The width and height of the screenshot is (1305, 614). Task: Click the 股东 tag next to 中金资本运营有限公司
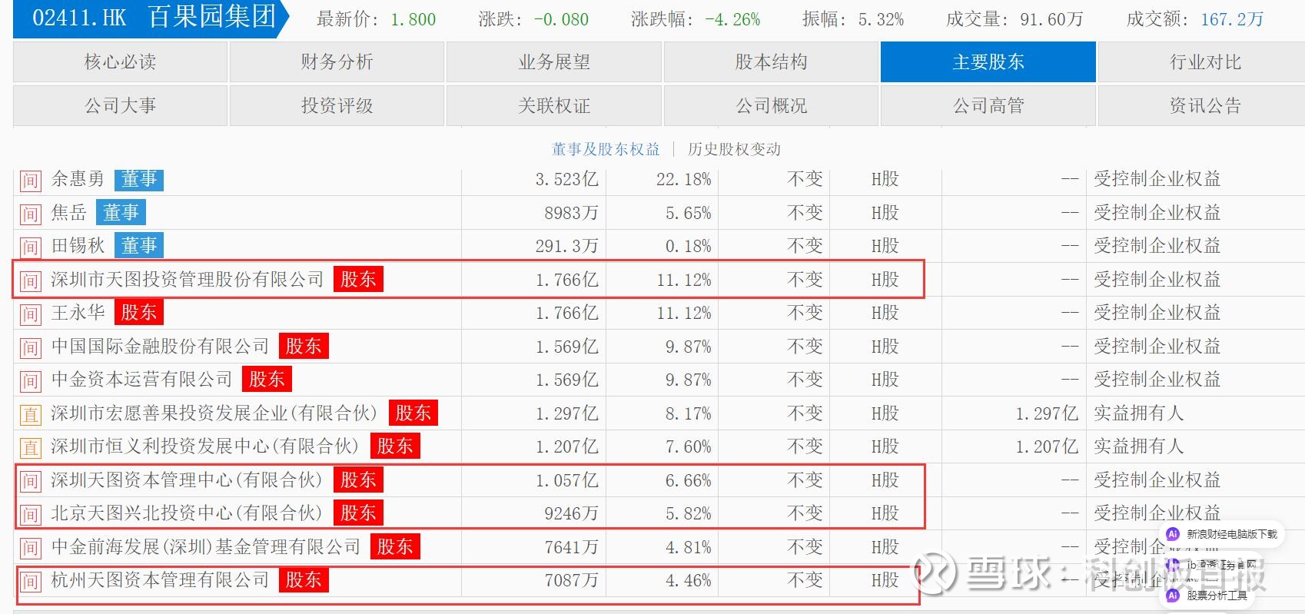point(267,380)
